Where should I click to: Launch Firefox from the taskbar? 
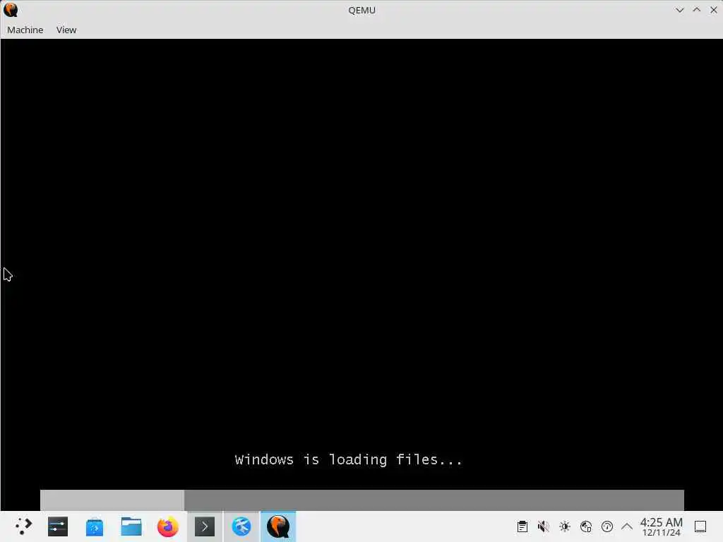(x=168, y=526)
